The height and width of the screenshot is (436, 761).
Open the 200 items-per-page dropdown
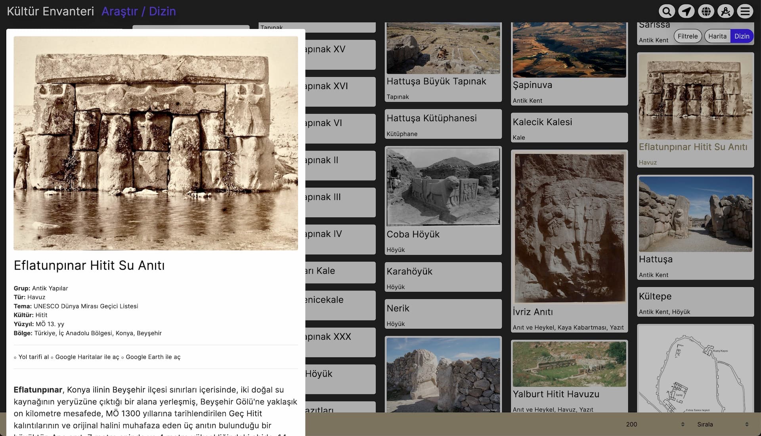655,424
